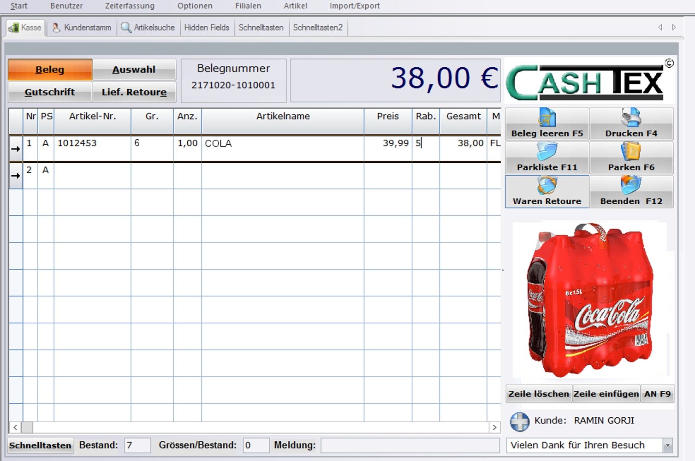
Task: Select the Schnelltasten tab
Action: point(261,28)
